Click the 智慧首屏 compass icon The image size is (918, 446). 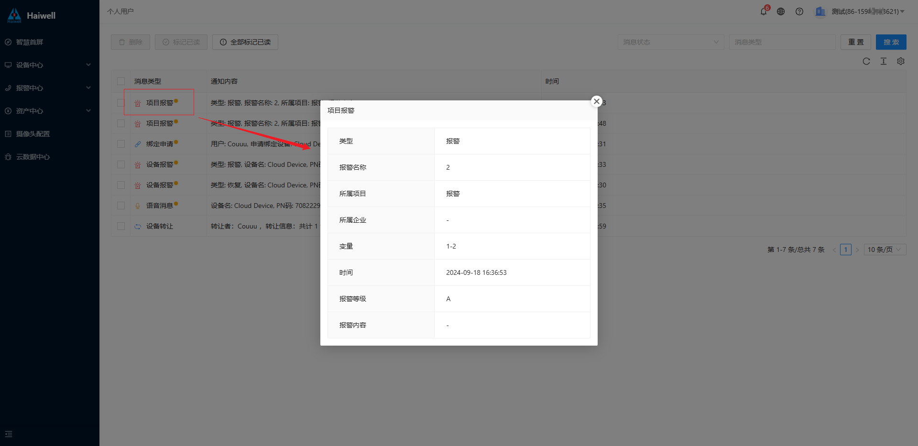point(8,42)
